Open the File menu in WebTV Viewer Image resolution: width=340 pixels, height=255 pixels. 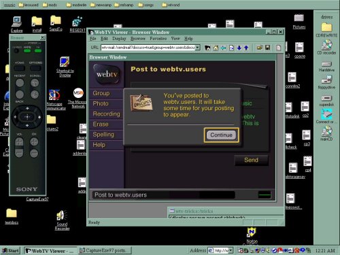pos(93,39)
